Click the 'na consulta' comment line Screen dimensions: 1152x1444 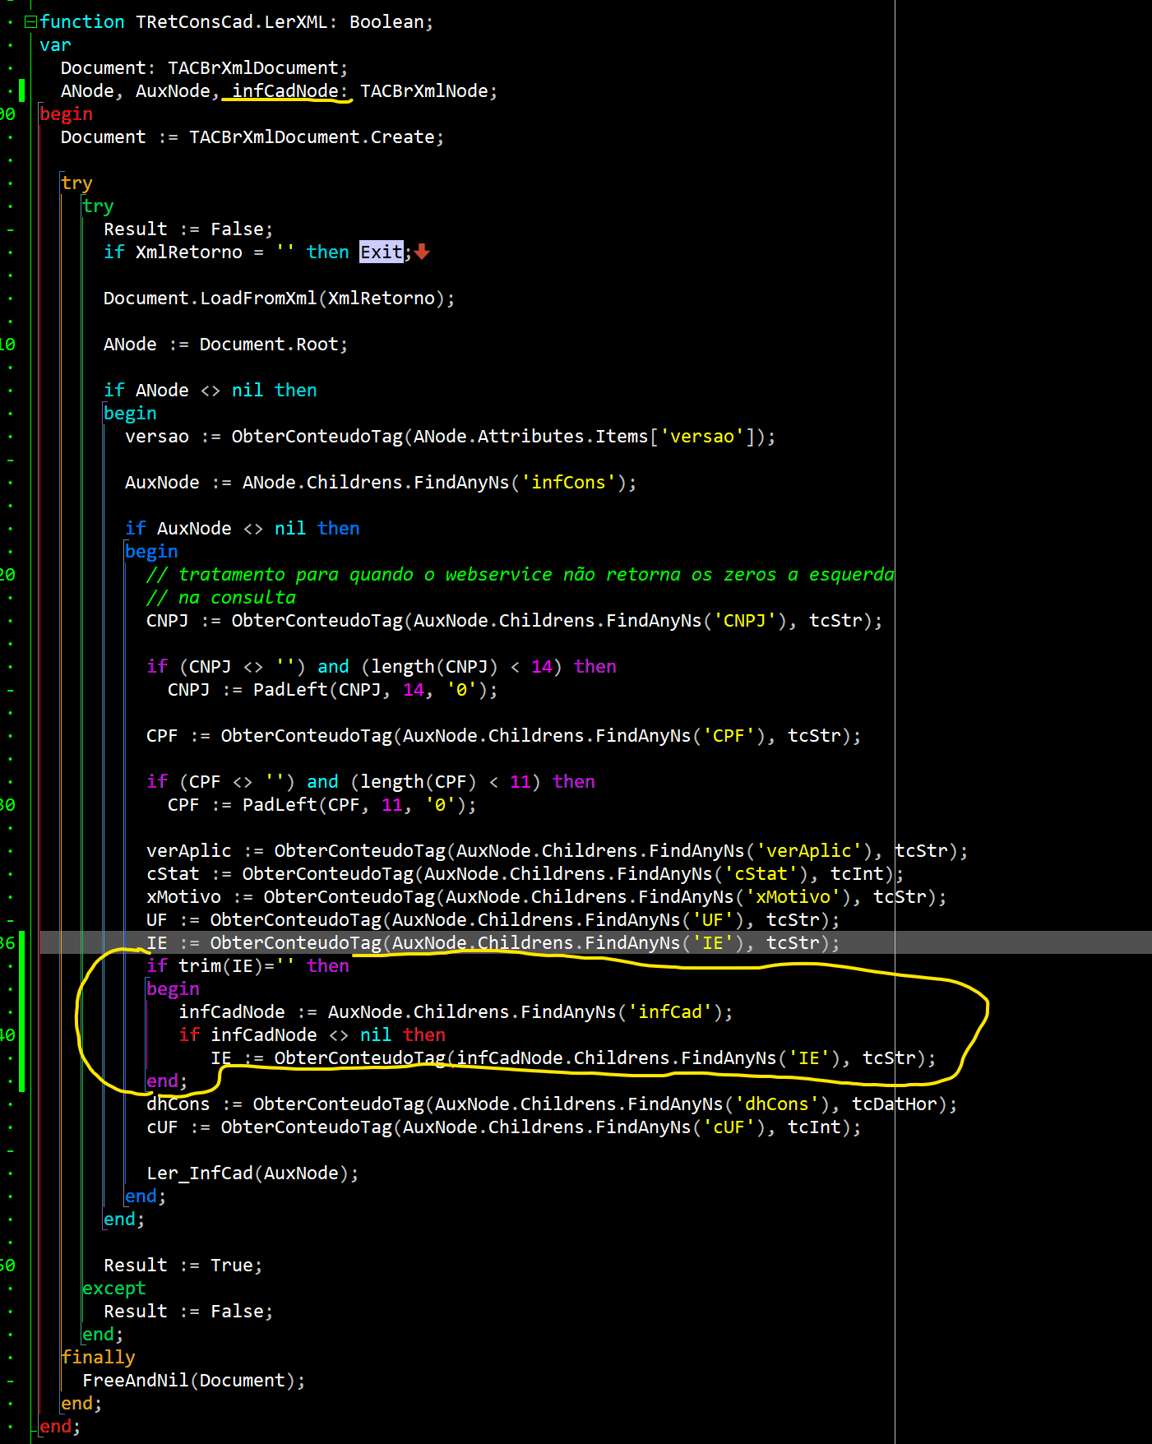[221, 598]
